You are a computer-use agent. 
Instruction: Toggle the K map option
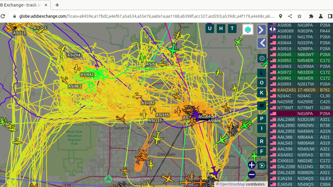[262, 93]
